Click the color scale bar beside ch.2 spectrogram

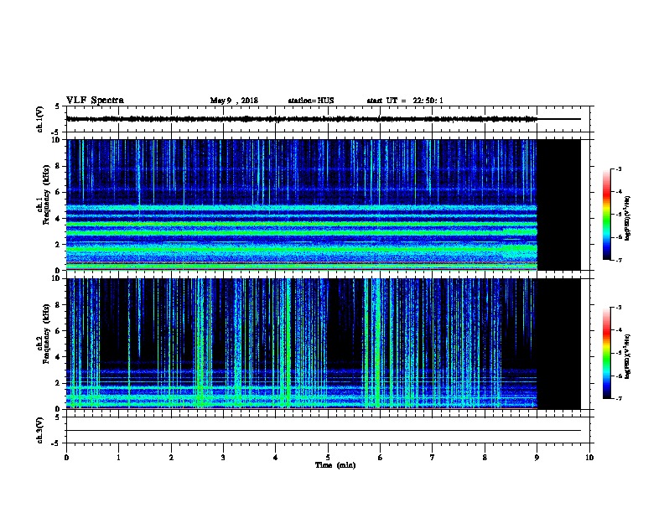coord(606,353)
